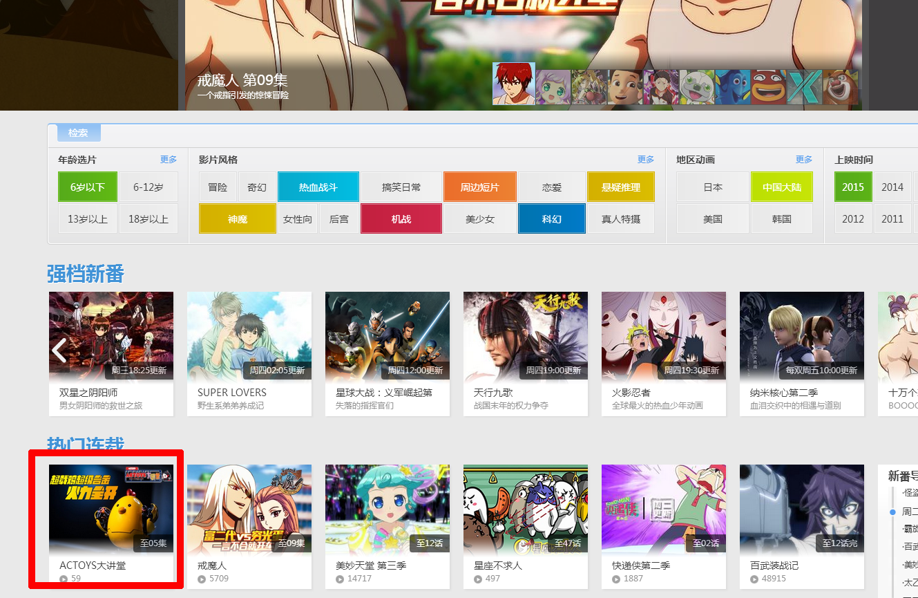This screenshot has width=918, height=598.
Task: Open 双星之阴阳师 poster
Action: click(111, 336)
